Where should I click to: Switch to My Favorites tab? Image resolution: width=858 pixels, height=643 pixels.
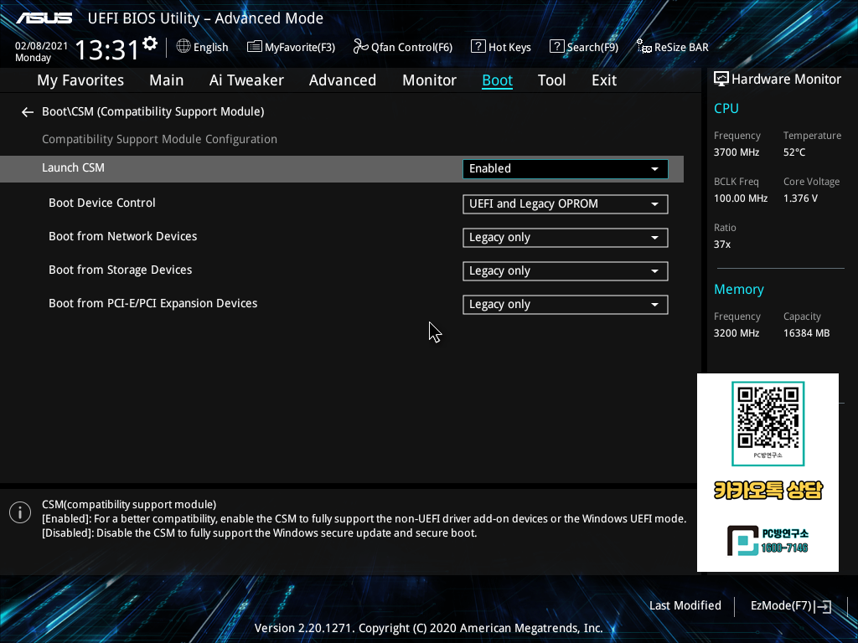(x=80, y=80)
